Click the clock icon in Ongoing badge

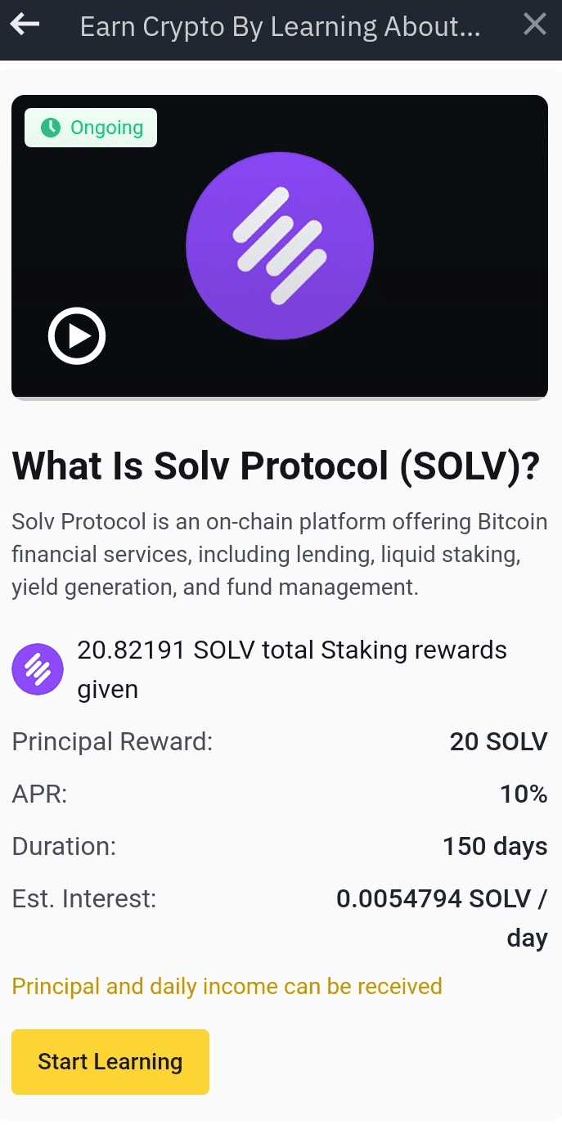(51, 128)
